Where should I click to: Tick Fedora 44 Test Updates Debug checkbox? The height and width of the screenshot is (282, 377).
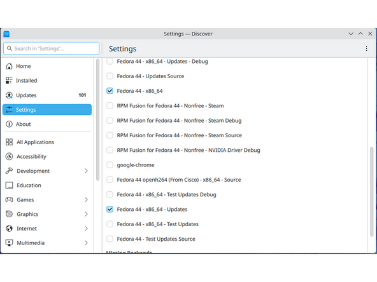(x=110, y=194)
